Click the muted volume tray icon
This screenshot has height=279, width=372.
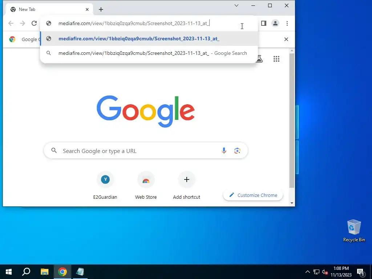click(325, 272)
